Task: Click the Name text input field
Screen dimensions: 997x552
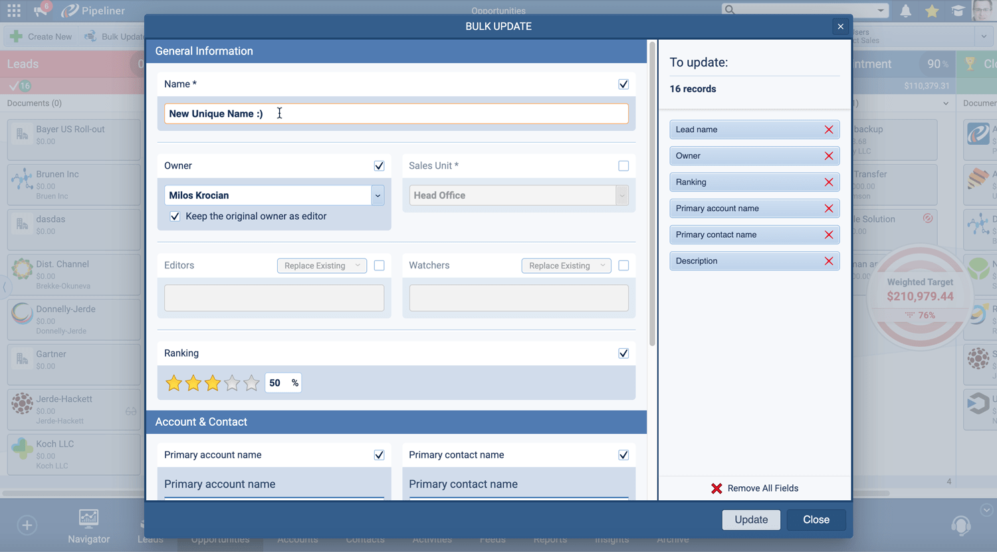Action: [396, 114]
